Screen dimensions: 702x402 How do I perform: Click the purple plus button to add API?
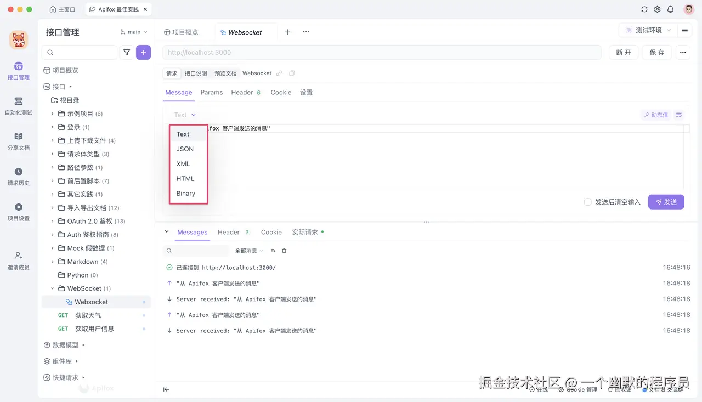click(x=143, y=52)
